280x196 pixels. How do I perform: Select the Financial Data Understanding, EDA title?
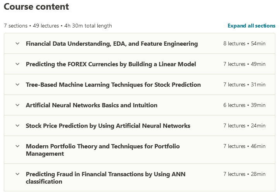(x=112, y=44)
